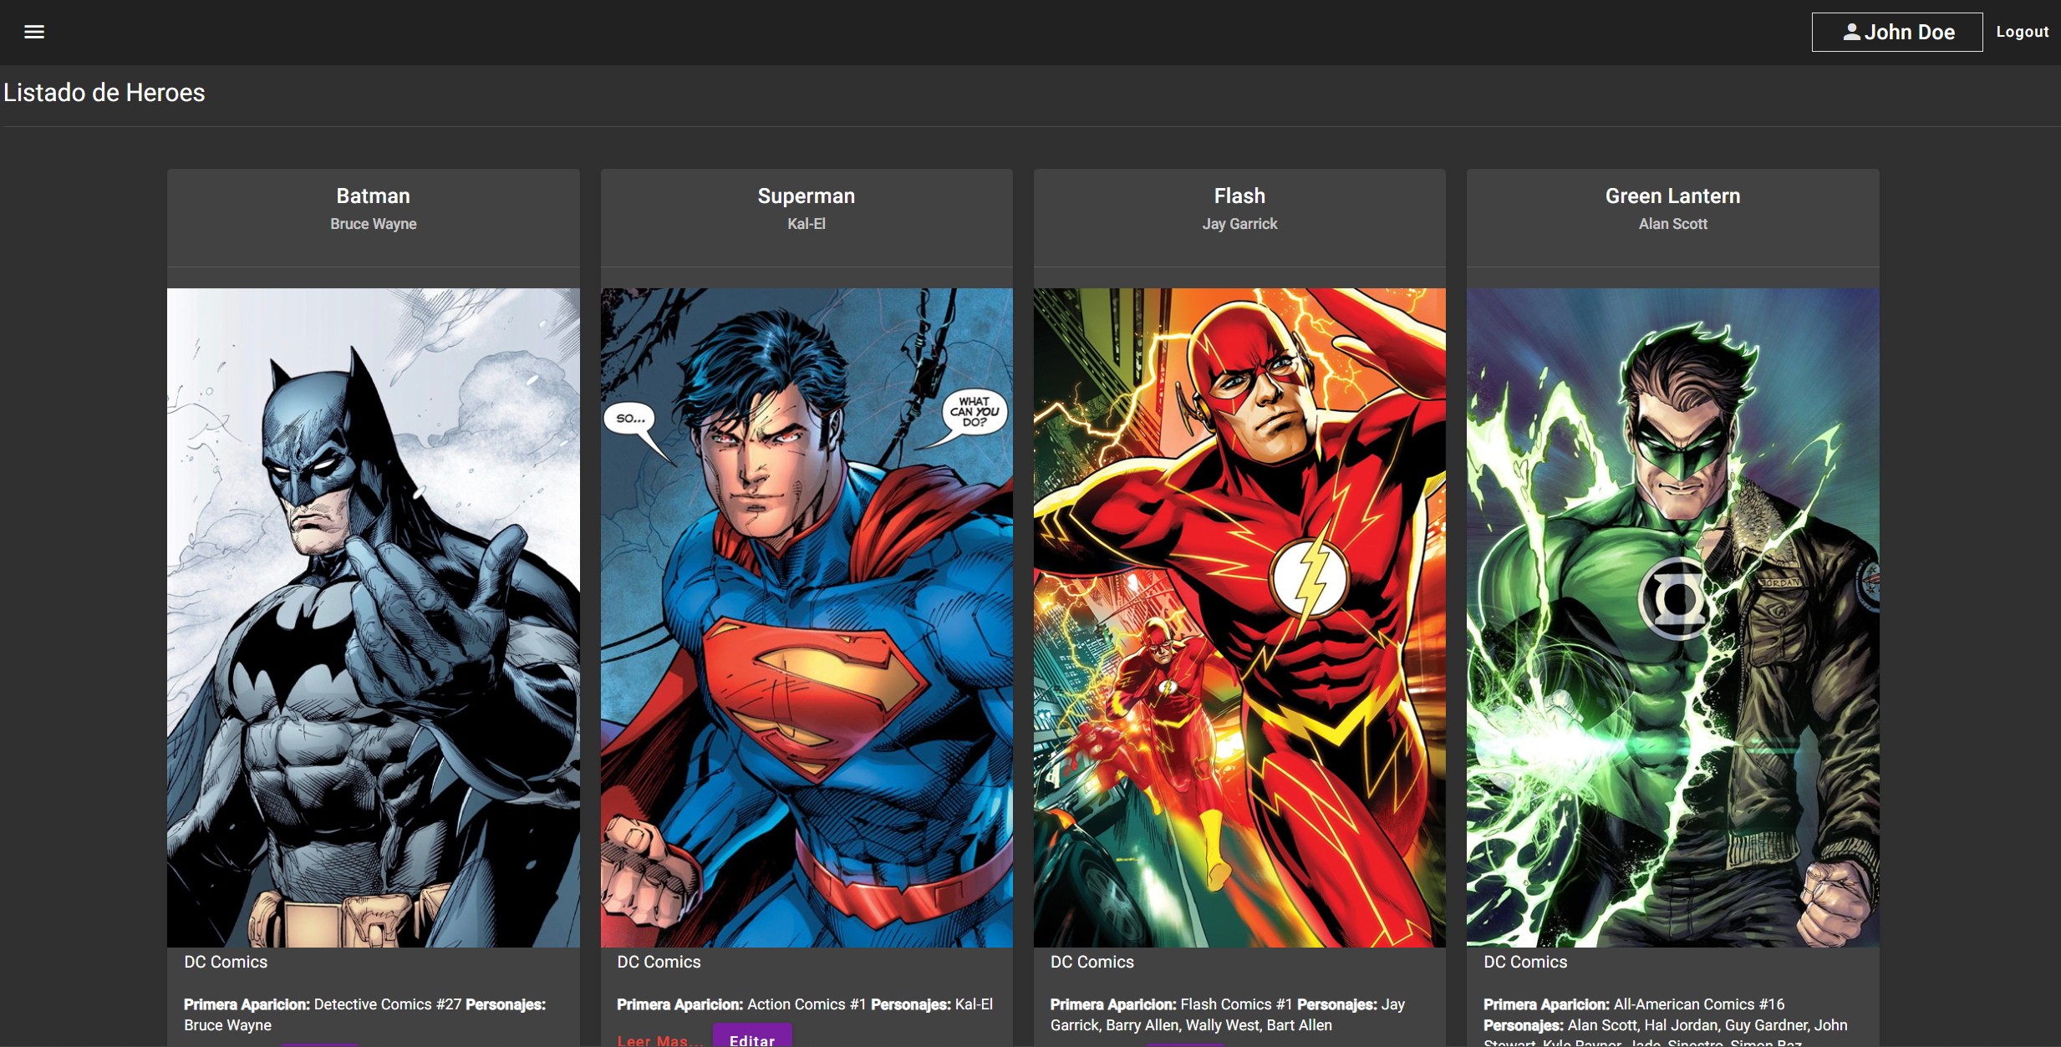Click DC Comics label under Batman image

226,962
